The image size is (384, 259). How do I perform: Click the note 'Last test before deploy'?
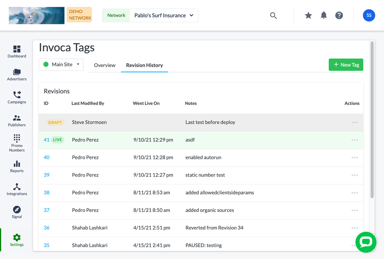coord(210,122)
